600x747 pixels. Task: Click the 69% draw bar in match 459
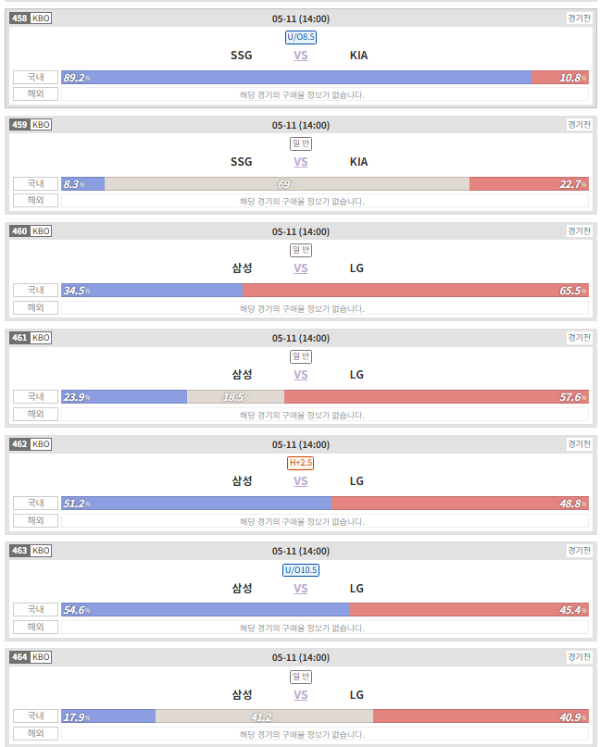coord(287,184)
